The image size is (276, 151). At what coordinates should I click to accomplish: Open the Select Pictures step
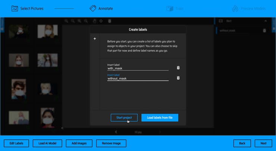pos(32,8)
